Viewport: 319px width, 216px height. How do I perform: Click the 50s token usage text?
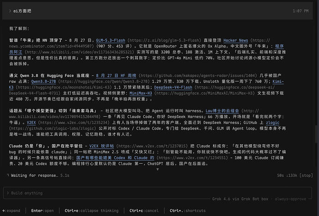click(x=287, y=175)
